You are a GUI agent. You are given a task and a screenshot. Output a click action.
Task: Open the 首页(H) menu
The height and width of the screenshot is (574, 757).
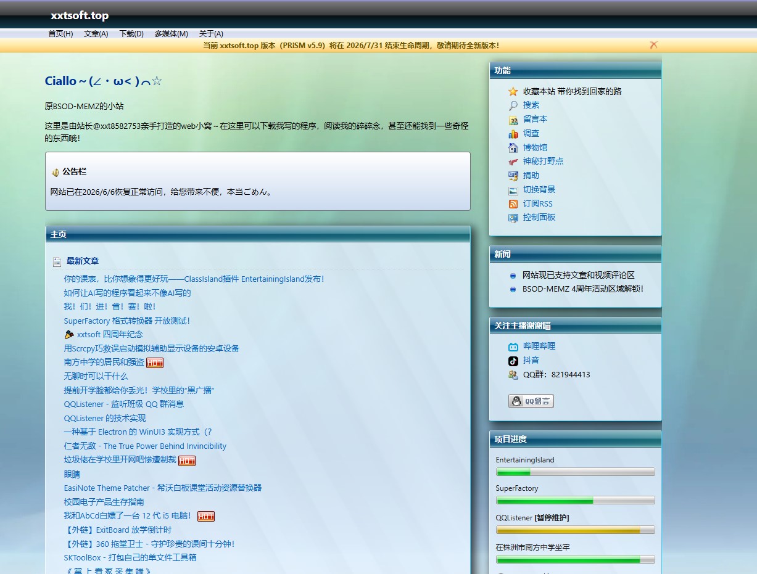click(x=60, y=34)
